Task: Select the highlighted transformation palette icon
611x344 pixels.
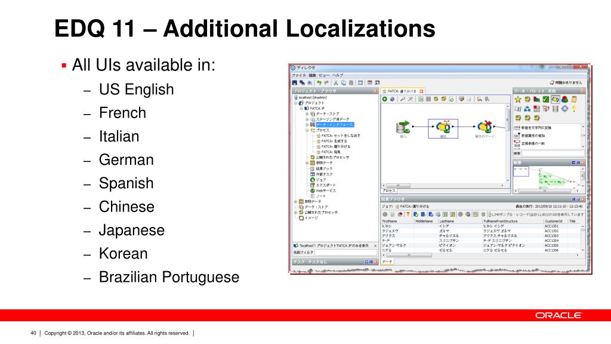Action: pos(556,100)
